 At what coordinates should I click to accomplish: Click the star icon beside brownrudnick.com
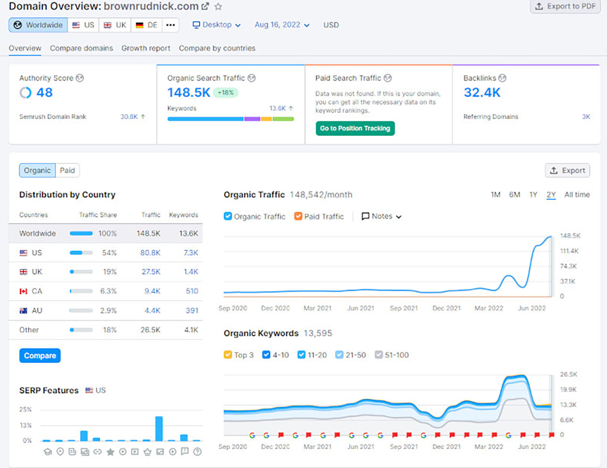pos(218,6)
